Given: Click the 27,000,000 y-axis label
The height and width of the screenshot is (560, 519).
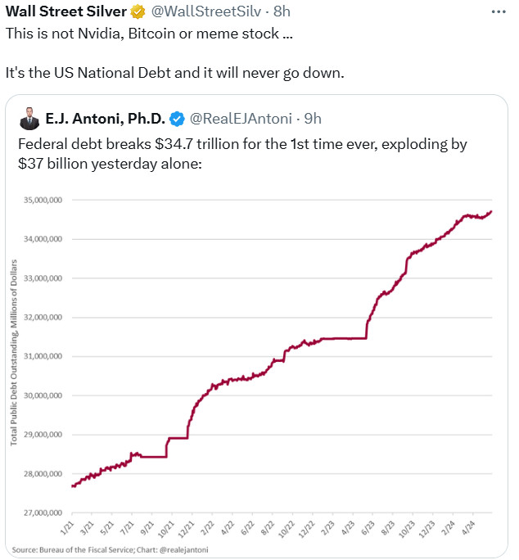Looking at the screenshot, I should (46, 513).
